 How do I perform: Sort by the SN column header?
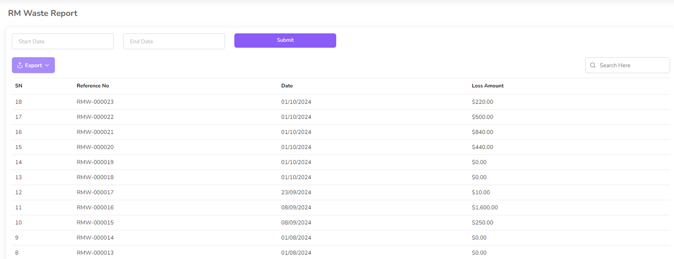(19, 86)
